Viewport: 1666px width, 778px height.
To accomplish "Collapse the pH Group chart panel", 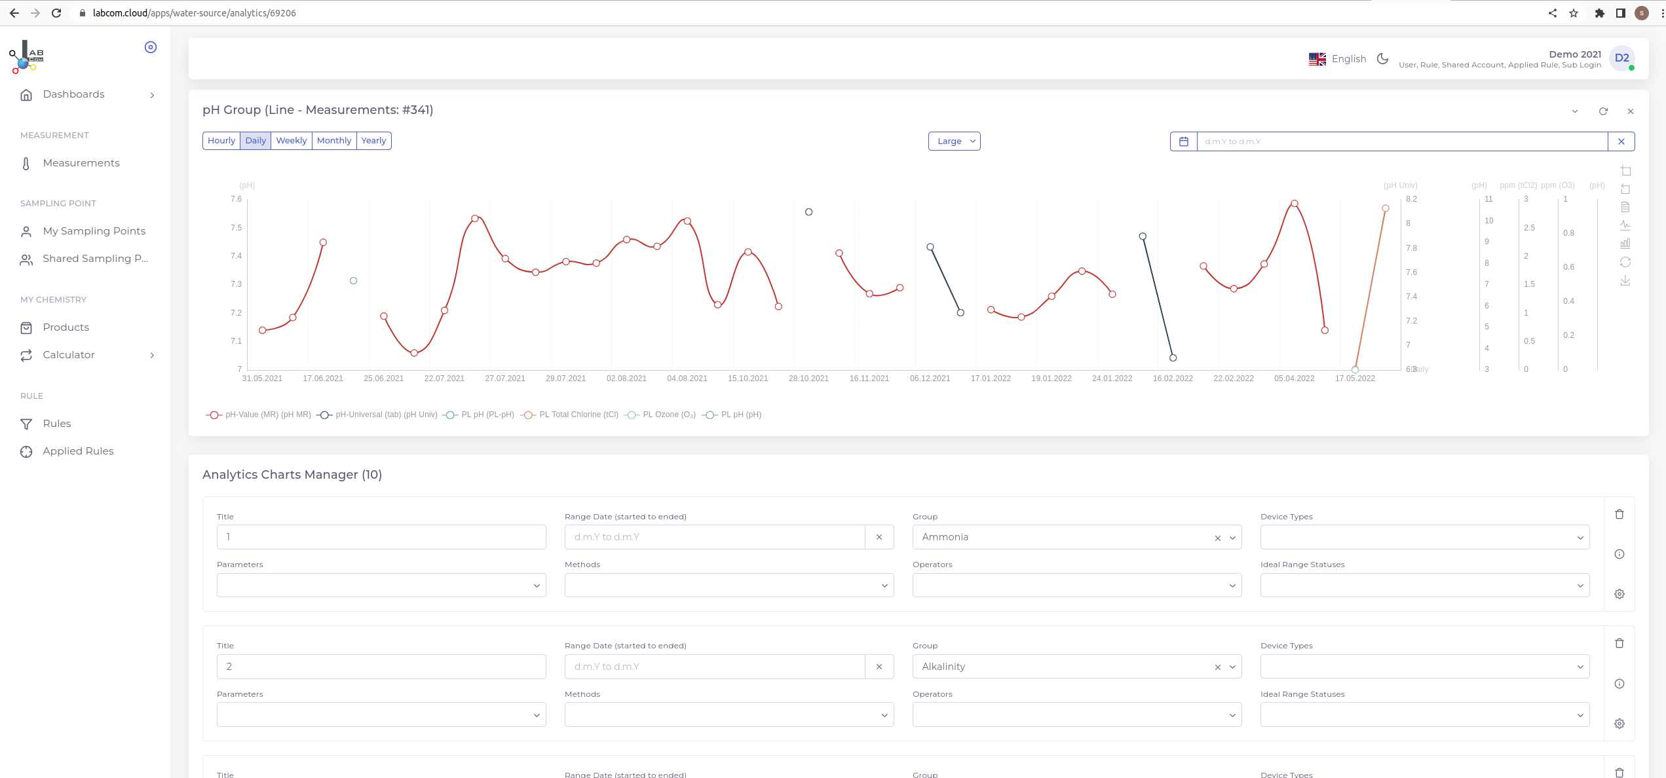I will (x=1575, y=111).
